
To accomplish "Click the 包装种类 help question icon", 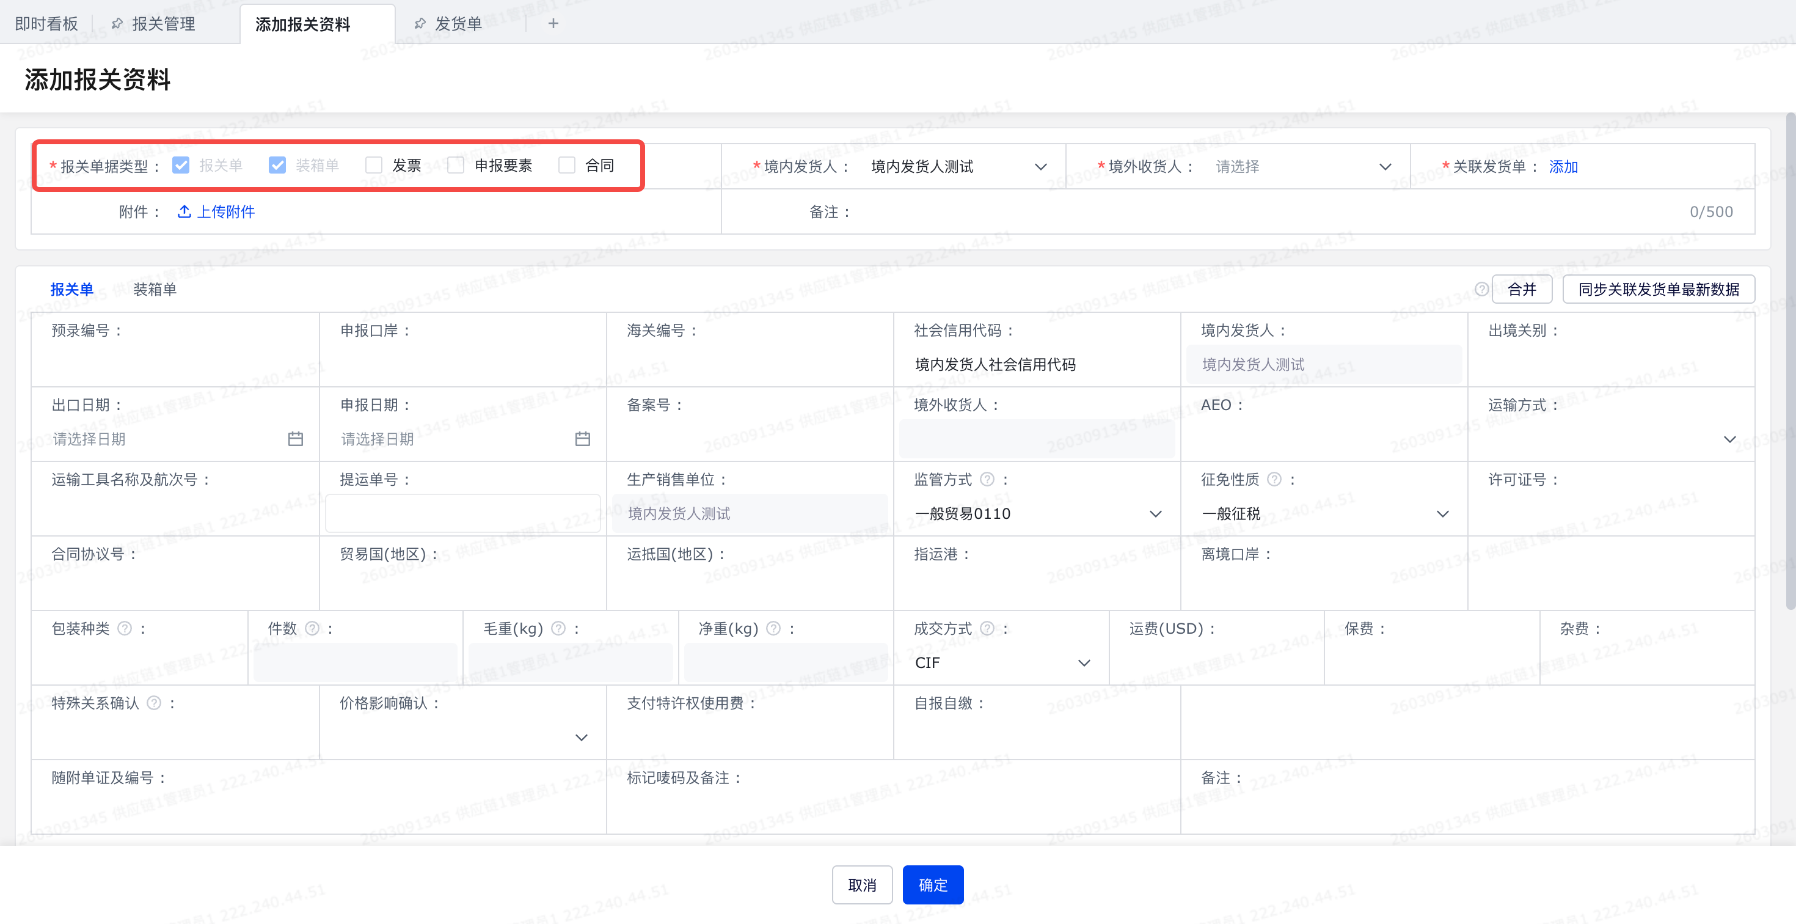I will click(125, 628).
